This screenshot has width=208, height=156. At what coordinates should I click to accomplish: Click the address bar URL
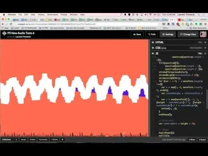(x=57, y=24)
